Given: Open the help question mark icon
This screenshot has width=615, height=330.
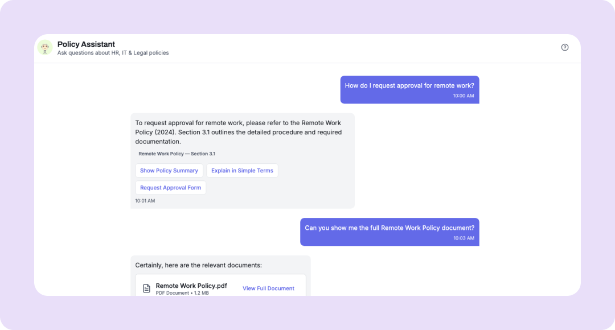Looking at the screenshot, I should (x=565, y=47).
